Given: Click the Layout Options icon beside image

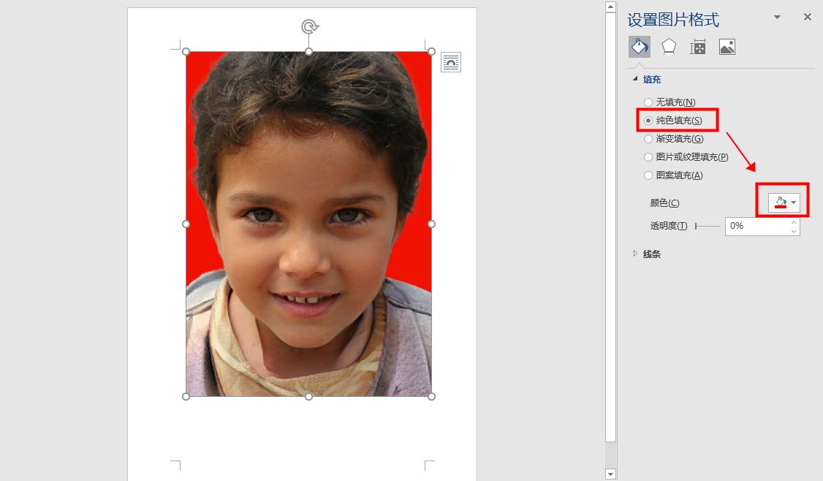Looking at the screenshot, I should [451, 62].
